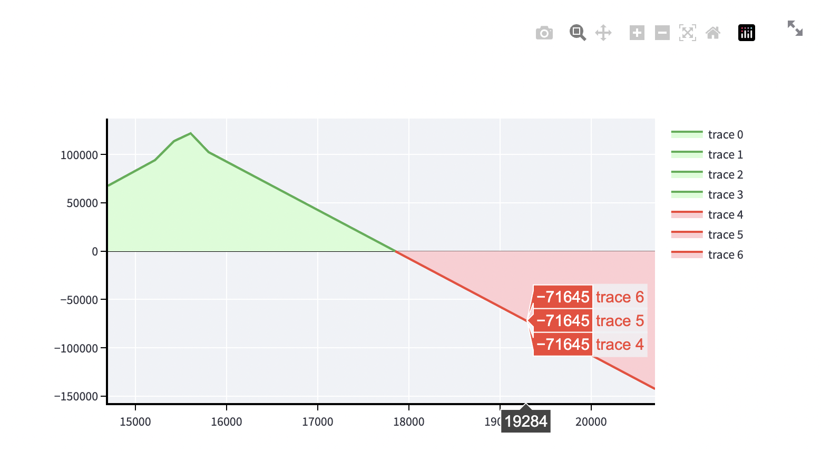Click the Zoom in plus button
The height and width of the screenshot is (451, 821).
[x=637, y=33]
